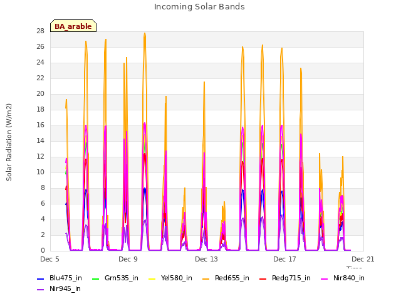Click the orange Red655_in legend swatch

(206, 278)
